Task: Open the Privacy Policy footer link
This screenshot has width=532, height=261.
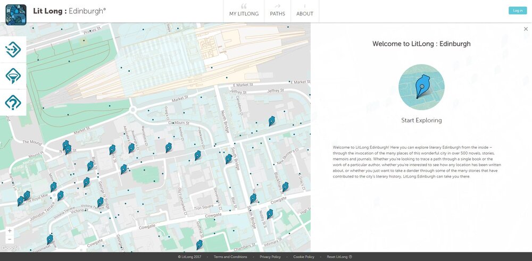Action: 270,257
